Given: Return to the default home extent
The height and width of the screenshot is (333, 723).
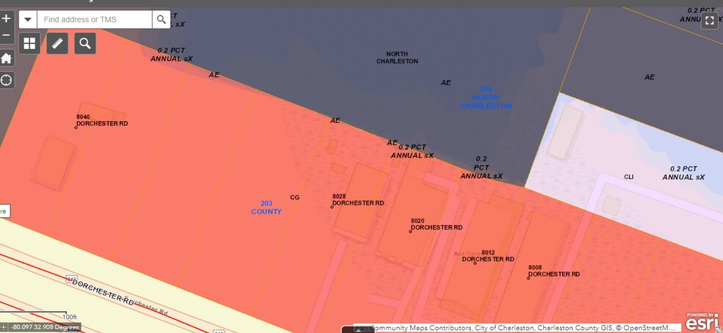Looking at the screenshot, I should pyautogui.click(x=7, y=58).
